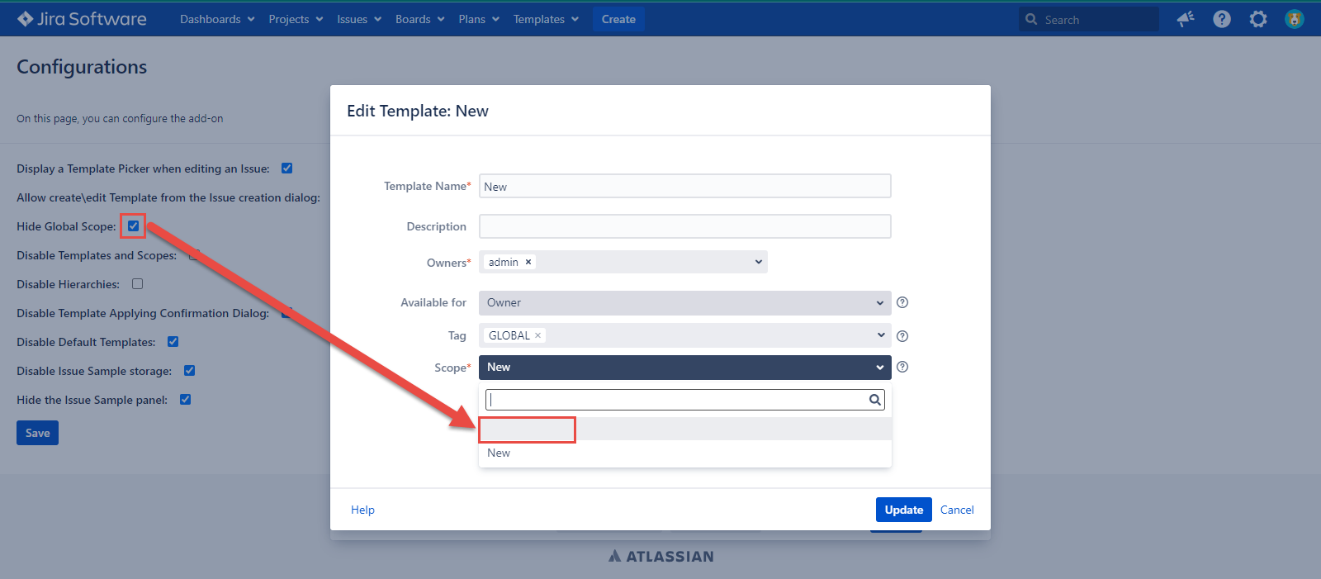Remove admin from the Owners field

tap(528, 262)
